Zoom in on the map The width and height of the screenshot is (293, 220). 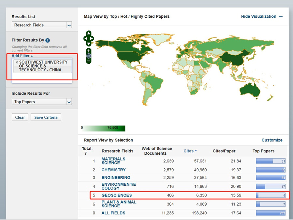point(89,51)
